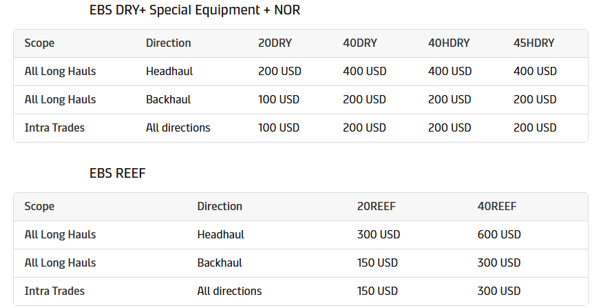Screen dimensions: 603x308
Task: Select the 40REEF column header
Action: point(497,206)
